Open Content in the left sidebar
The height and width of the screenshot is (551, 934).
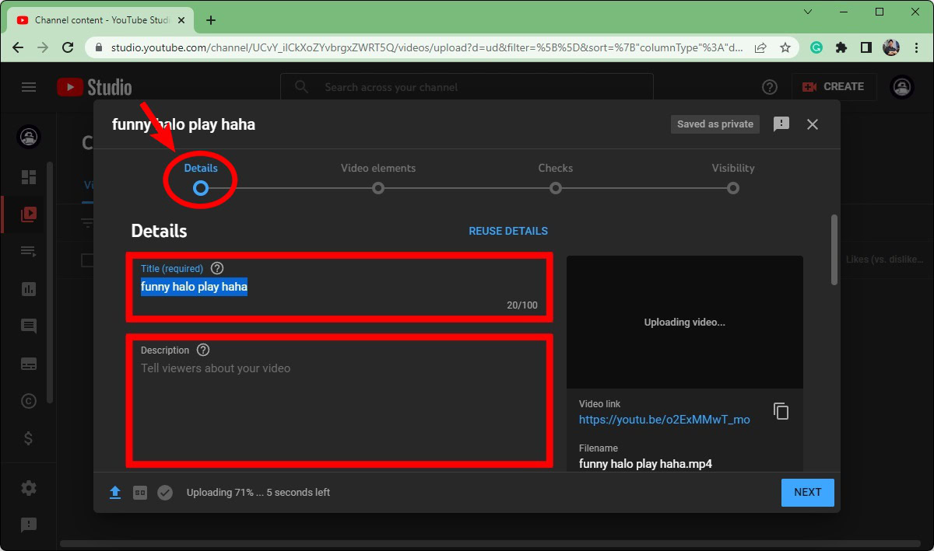(x=29, y=214)
